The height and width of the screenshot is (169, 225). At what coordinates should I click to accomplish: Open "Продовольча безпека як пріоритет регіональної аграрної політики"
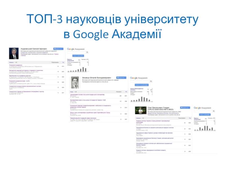tap(155, 128)
